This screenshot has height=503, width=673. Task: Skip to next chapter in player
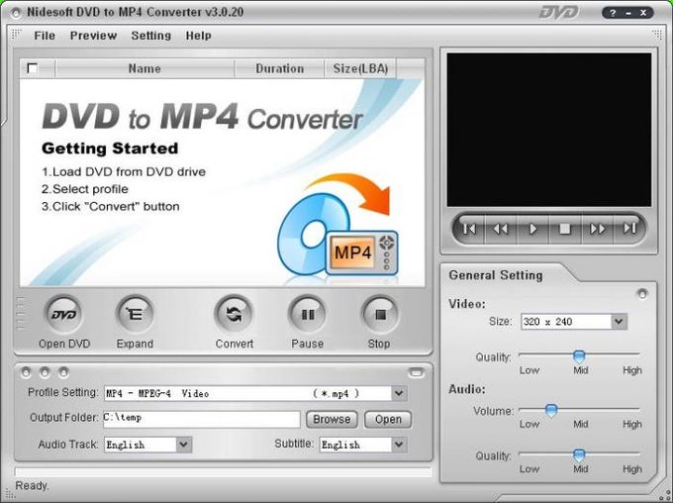pyautogui.click(x=628, y=229)
